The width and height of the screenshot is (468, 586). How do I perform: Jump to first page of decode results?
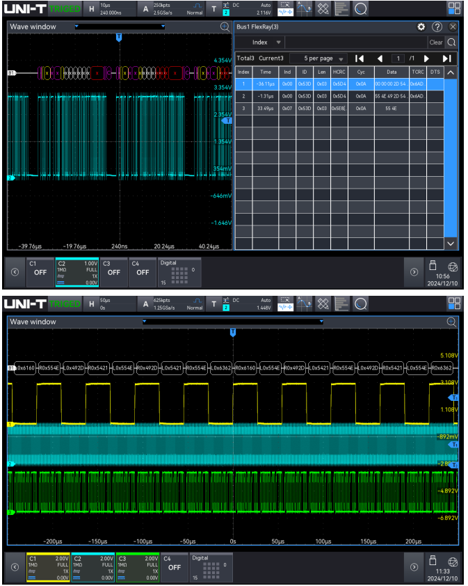tap(360, 58)
